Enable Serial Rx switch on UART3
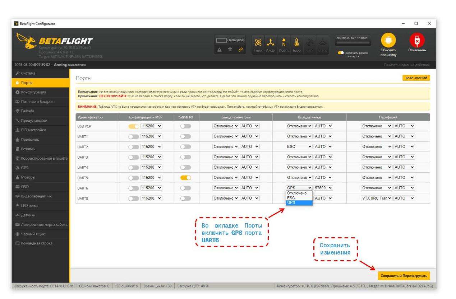 186,157
